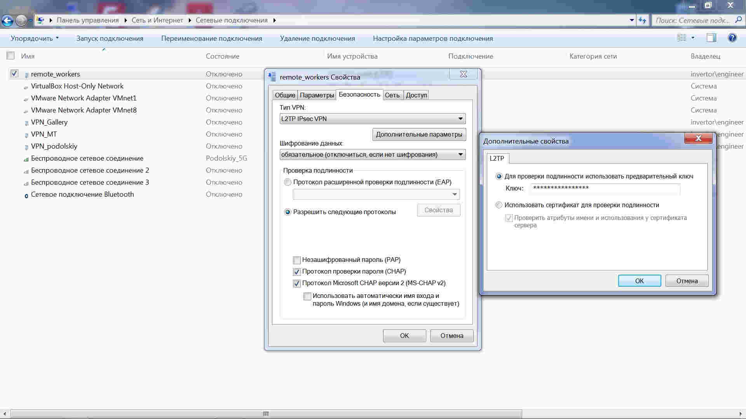The width and height of the screenshot is (746, 419).
Task: Select the remote_workers connection icon
Action: (26, 74)
